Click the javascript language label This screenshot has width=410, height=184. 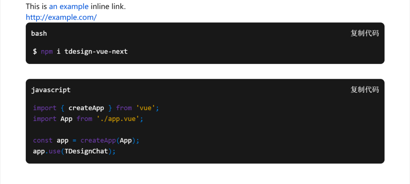tap(51, 90)
